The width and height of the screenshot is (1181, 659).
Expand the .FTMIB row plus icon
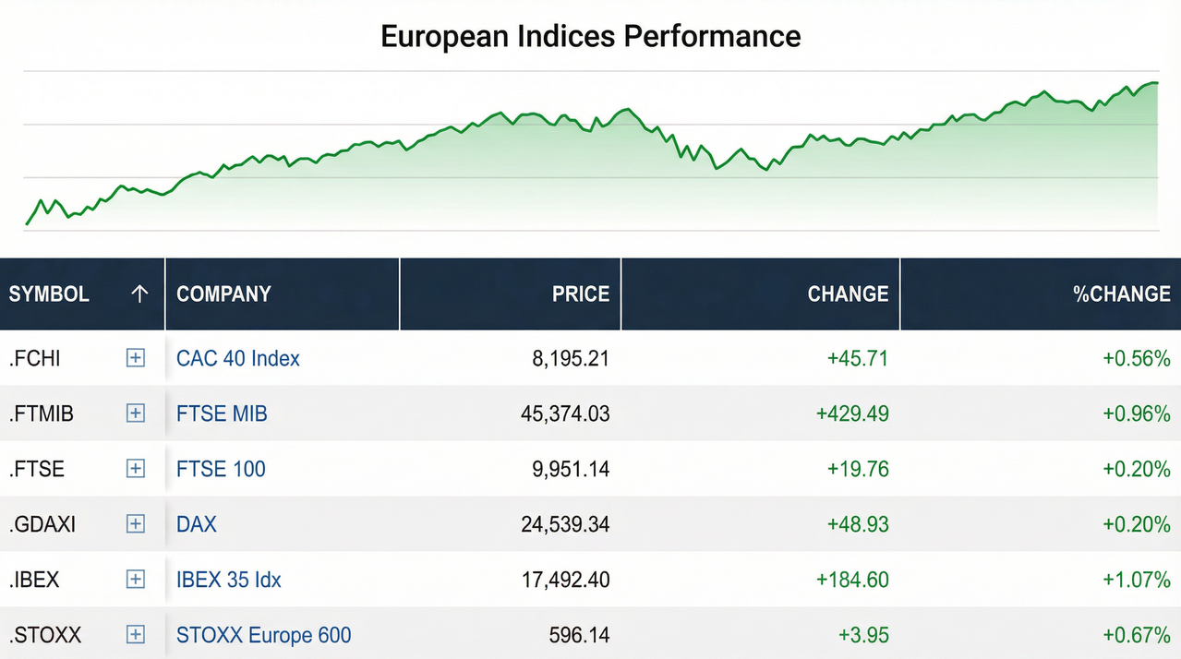pyautogui.click(x=136, y=413)
